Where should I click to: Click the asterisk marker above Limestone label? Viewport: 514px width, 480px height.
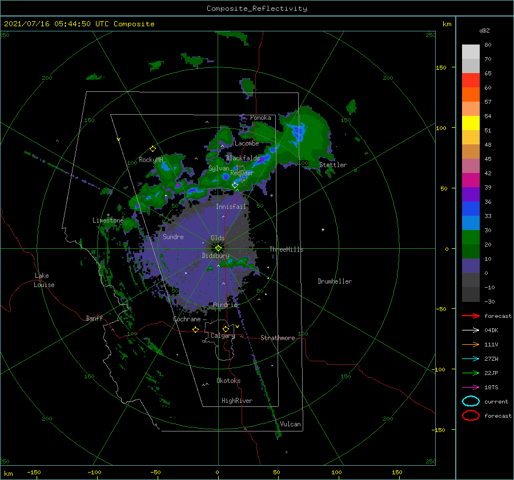[108, 216]
